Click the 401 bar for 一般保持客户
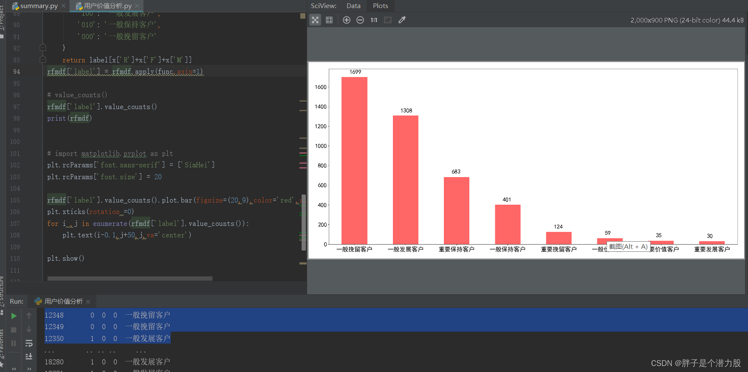 [508, 224]
